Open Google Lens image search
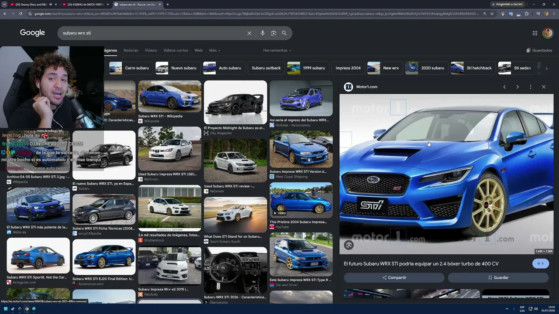This screenshot has height=314, width=559. pyautogui.click(x=273, y=33)
